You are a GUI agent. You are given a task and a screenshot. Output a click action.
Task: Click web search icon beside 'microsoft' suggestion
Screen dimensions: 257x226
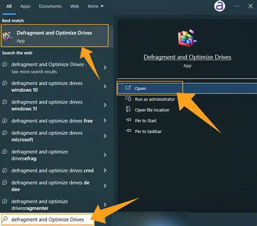point(5,133)
